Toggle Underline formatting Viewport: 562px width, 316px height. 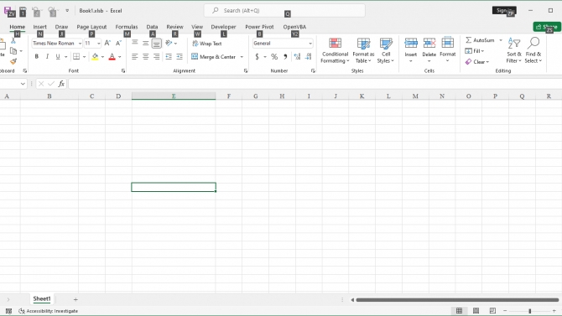[58, 57]
